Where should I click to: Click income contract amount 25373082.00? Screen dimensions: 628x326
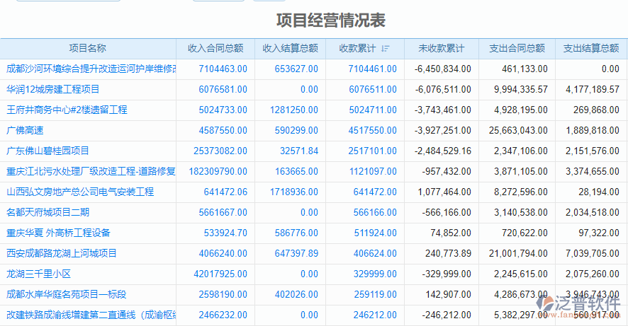(x=220, y=151)
